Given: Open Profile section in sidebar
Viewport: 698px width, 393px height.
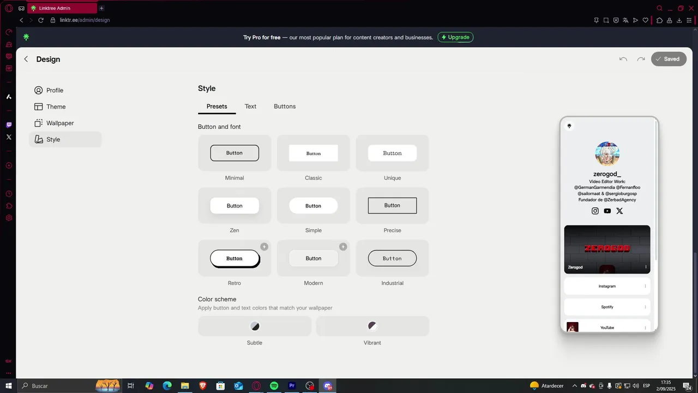Looking at the screenshot, I should coord(65,90).
